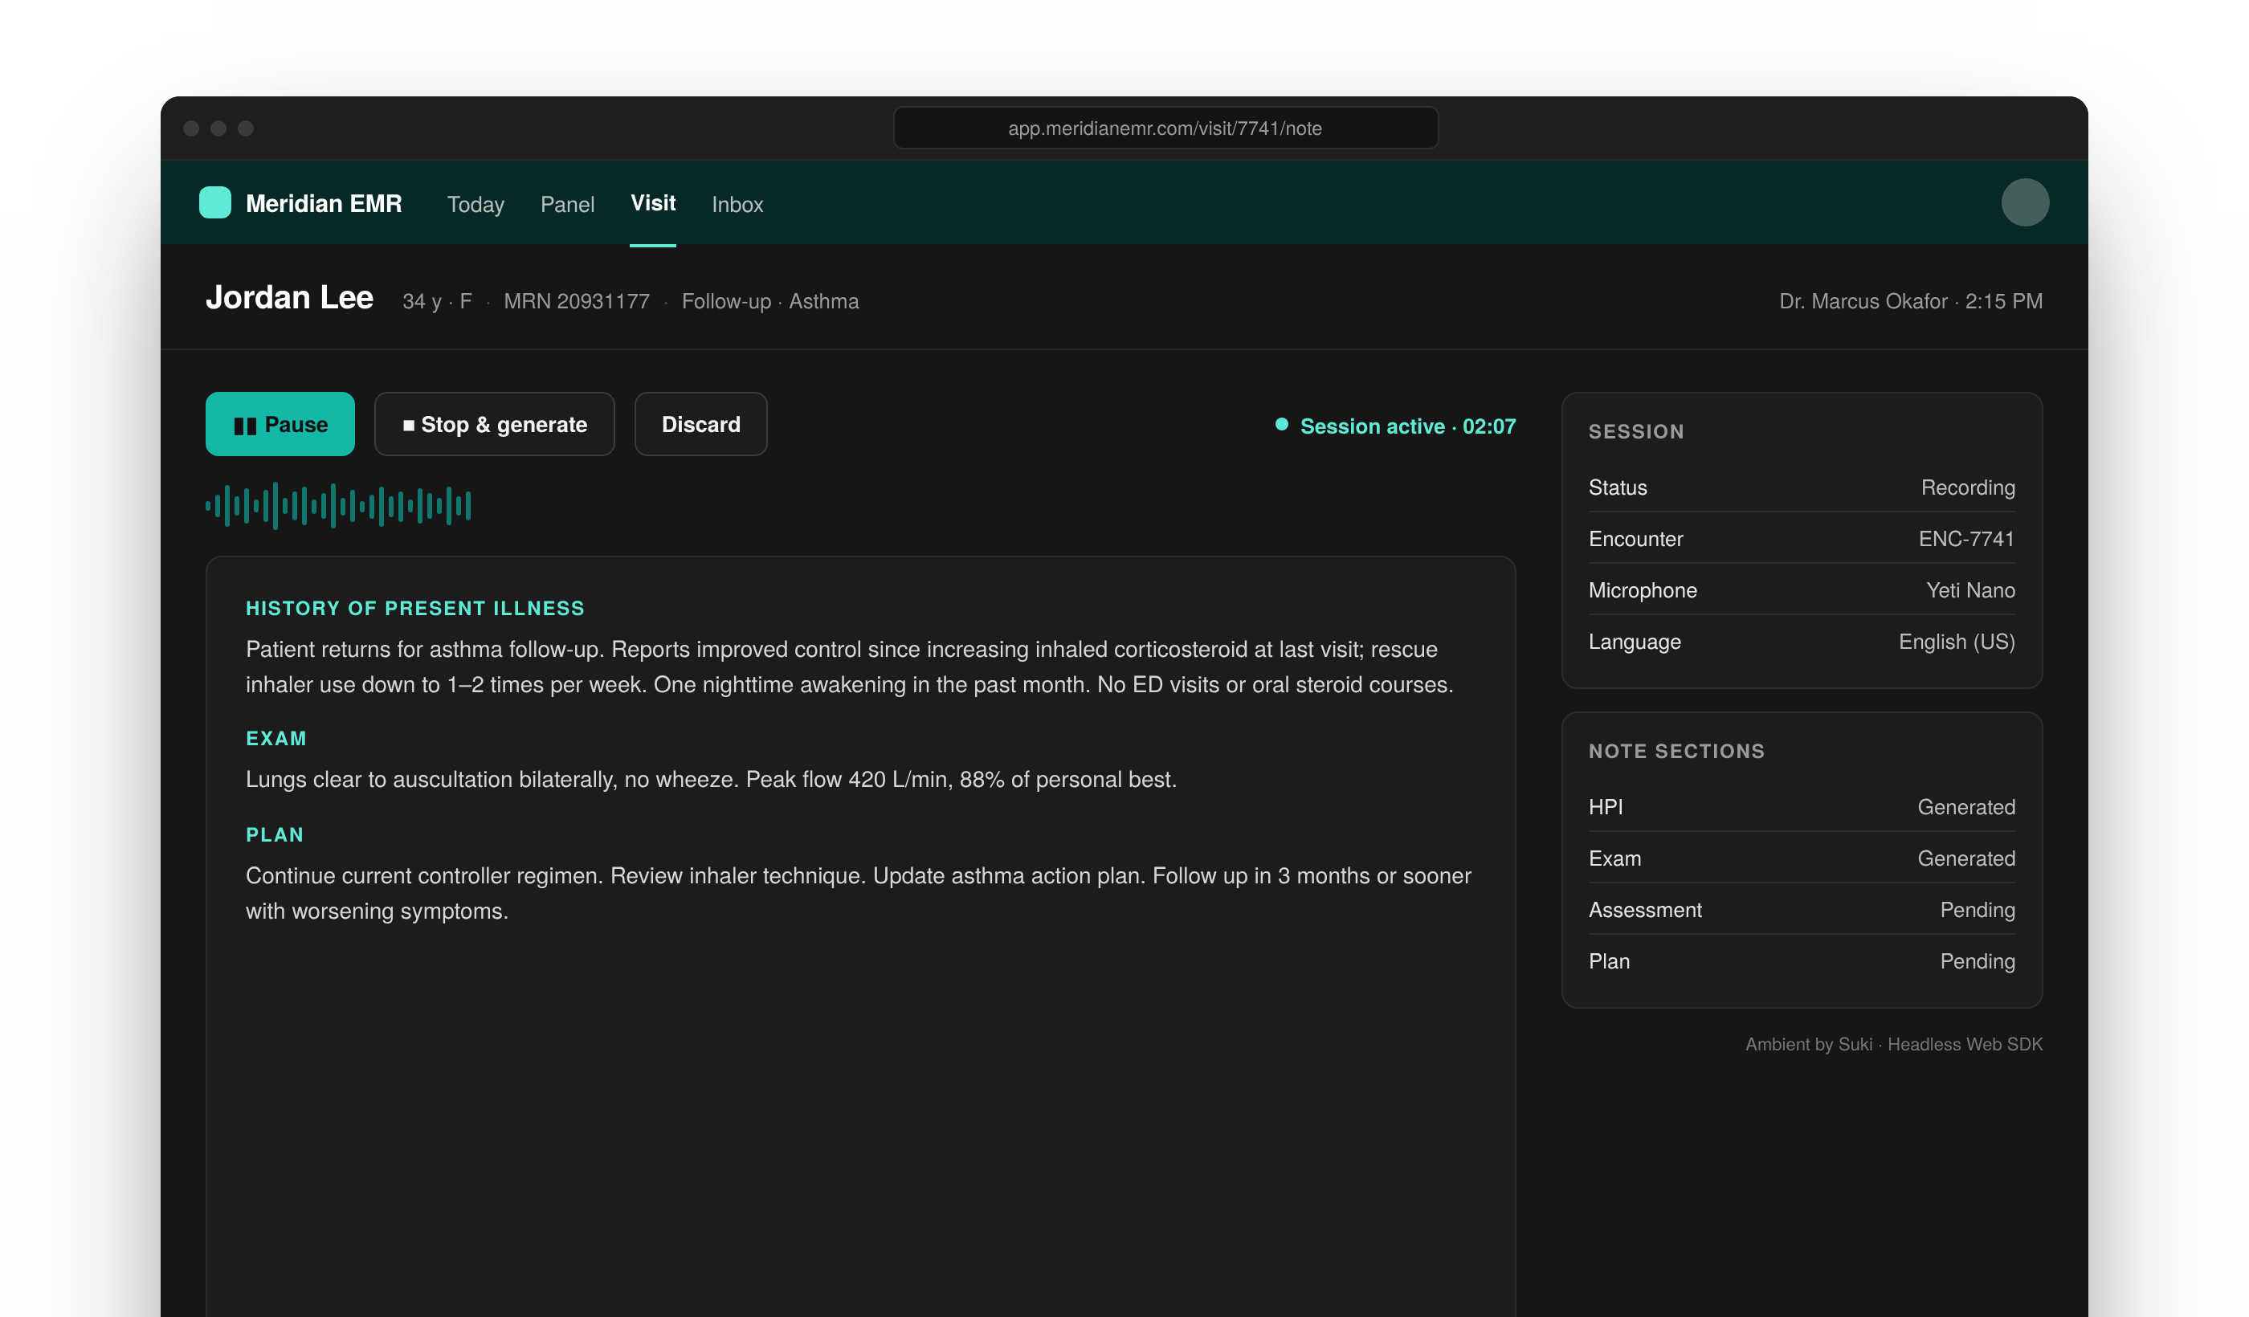
Task: Click the Microphone Yeti Nano row
Action: (1802, 589)
